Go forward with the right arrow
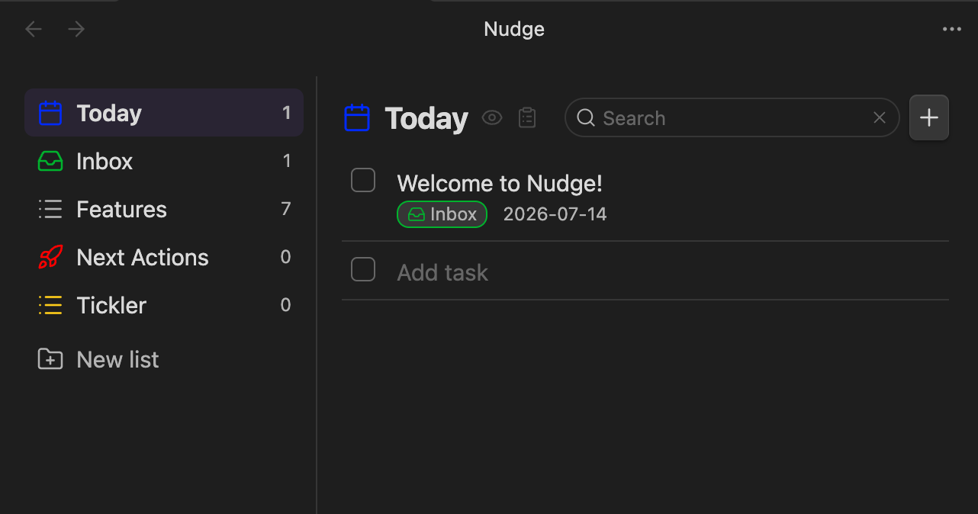The height and width of the screenshot is (514, 978). coord(76,30)
